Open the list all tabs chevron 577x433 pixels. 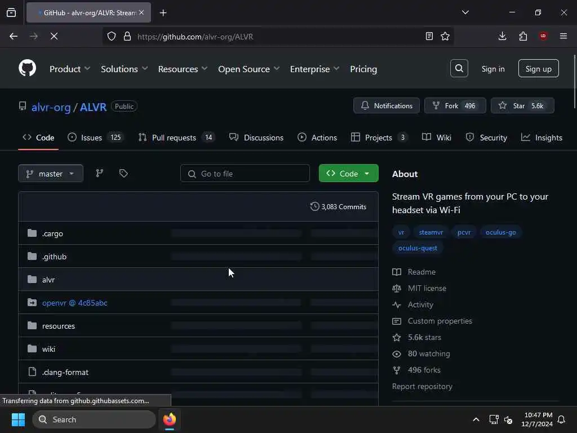click(x=465, y=12)
